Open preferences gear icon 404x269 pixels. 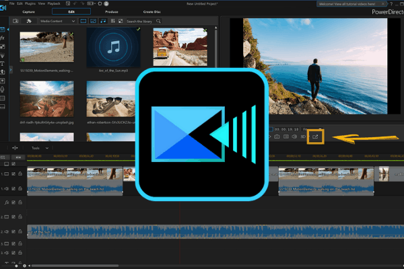100,3
